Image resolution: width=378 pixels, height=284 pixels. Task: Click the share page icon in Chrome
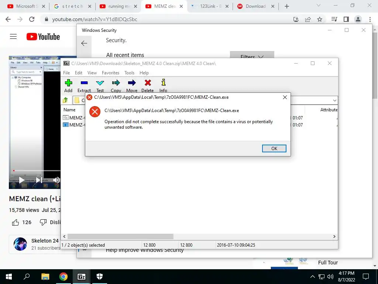308,19
